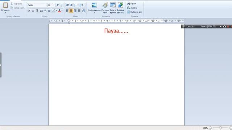Click the zoom slider handle

[220, 128]
